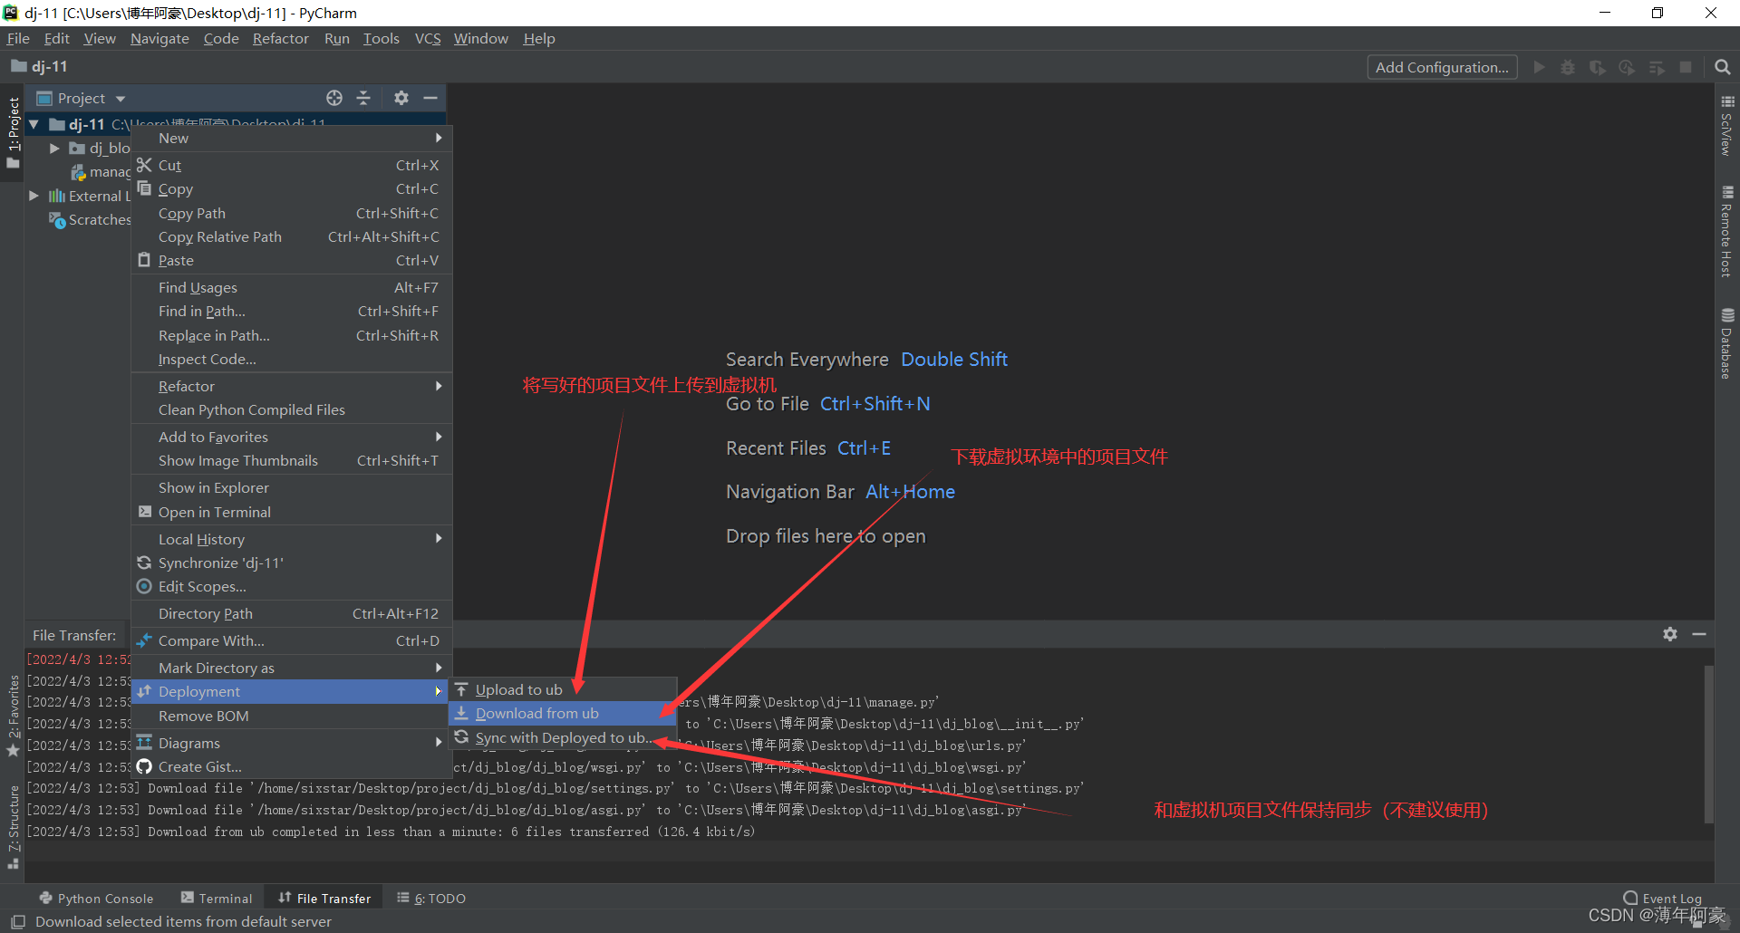
Task: Expand the Refactor submenu
Action: click(292, 386)
